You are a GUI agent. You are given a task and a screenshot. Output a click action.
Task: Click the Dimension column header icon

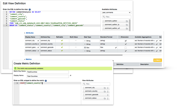pyautogui.click(x=119, y=37)
